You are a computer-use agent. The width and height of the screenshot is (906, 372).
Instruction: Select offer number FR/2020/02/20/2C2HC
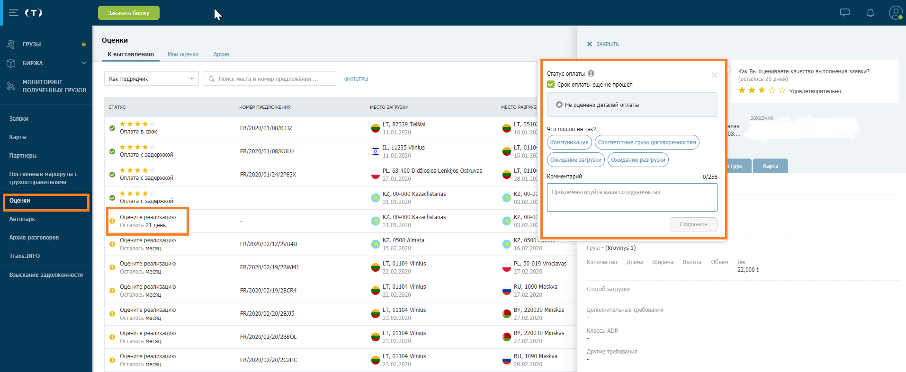pos(269,360)
